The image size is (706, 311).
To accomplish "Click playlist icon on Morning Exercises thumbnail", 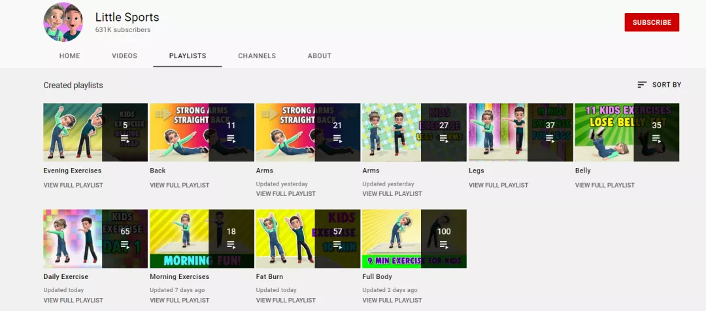I will (231, 245).
